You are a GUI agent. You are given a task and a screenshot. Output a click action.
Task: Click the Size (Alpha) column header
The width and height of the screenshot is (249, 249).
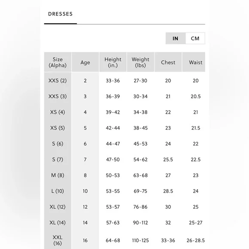click(58, 62)
